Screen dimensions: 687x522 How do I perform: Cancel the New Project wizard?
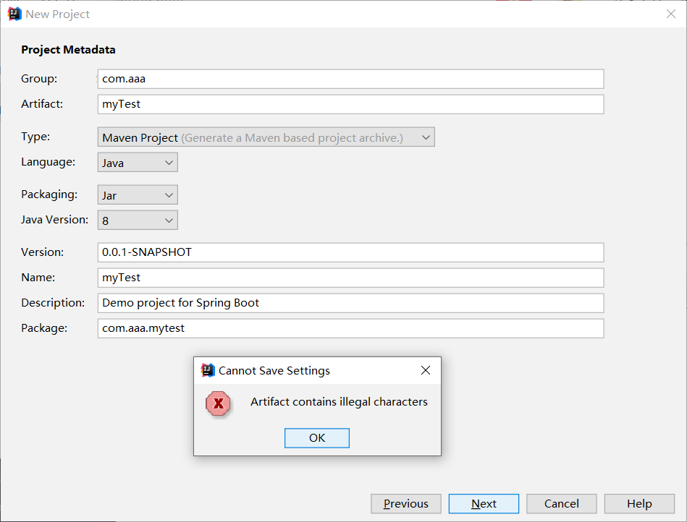(x=561, y=503)
